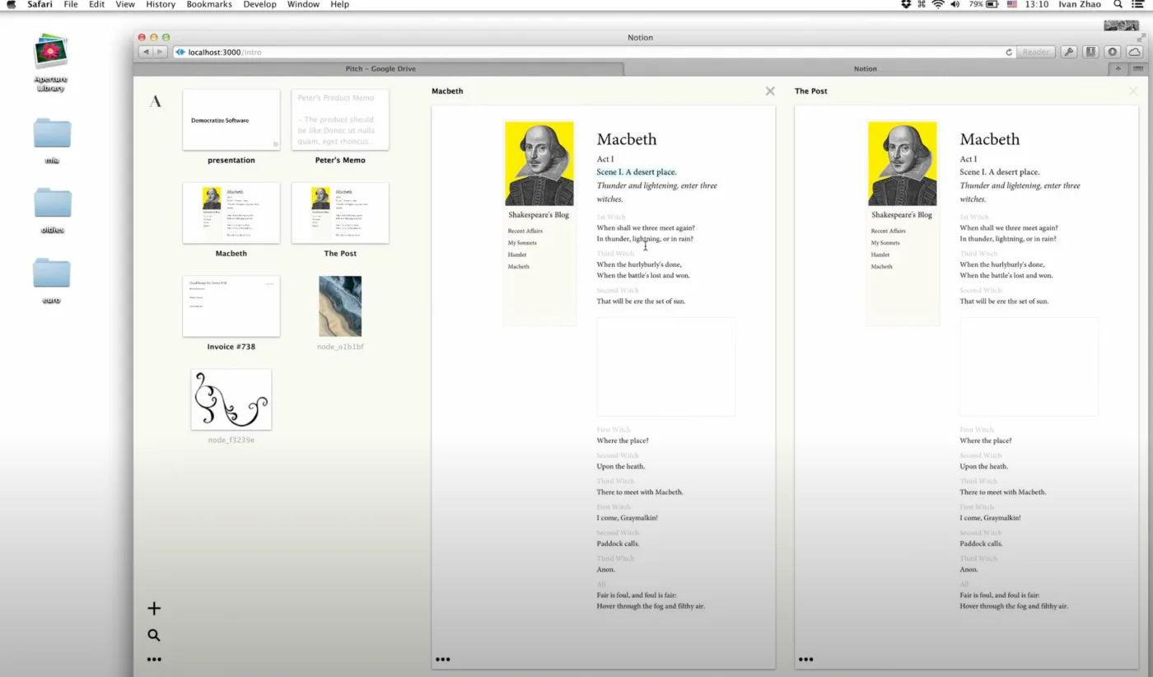The height and width of the screenshot is (677, 1153).
Task: Open the Bookmarks menu
Action: click(210, 5)
